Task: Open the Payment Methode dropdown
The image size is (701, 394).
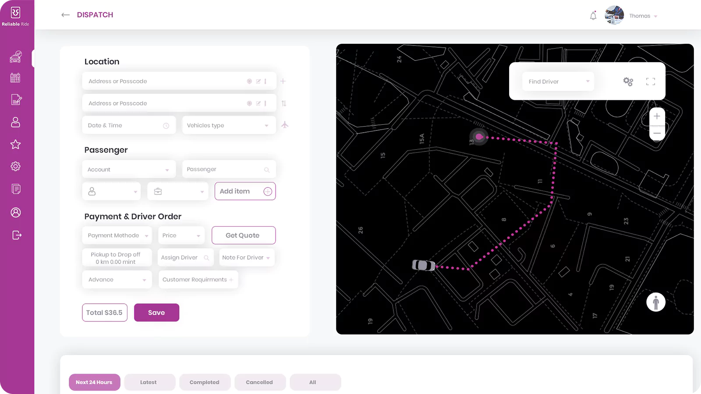Action: point(117,236)
